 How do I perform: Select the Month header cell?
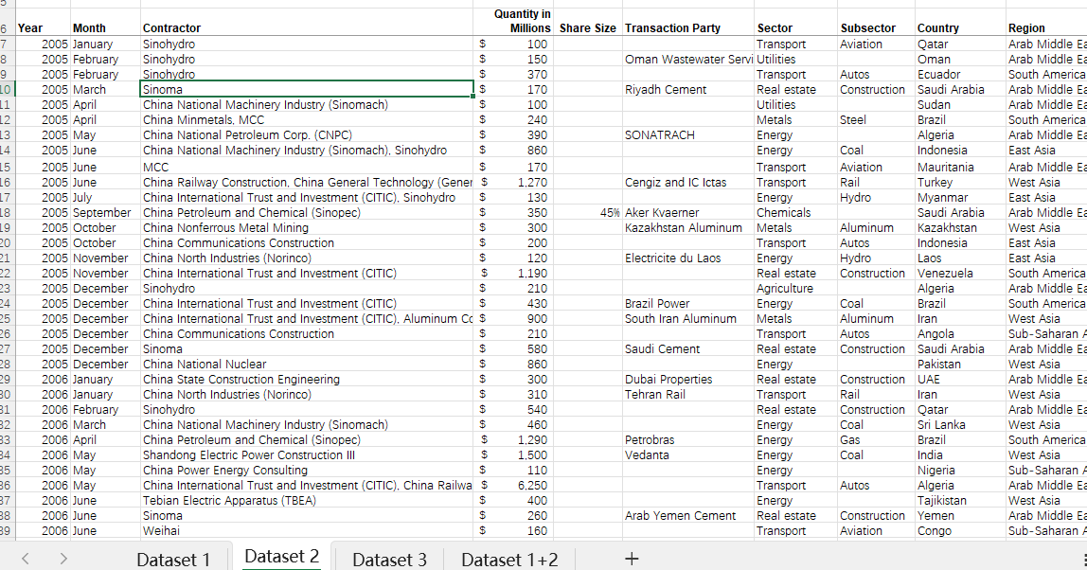click(105, 22)
